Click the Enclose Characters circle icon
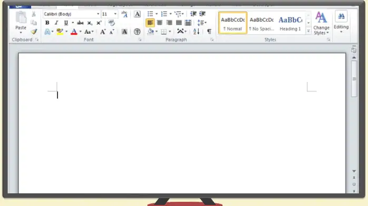368x206 pixels. pos(137,32)
